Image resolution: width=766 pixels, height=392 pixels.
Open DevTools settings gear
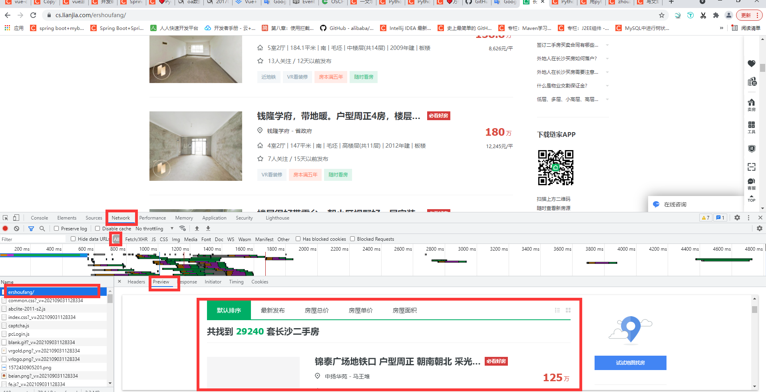[737, 218]
